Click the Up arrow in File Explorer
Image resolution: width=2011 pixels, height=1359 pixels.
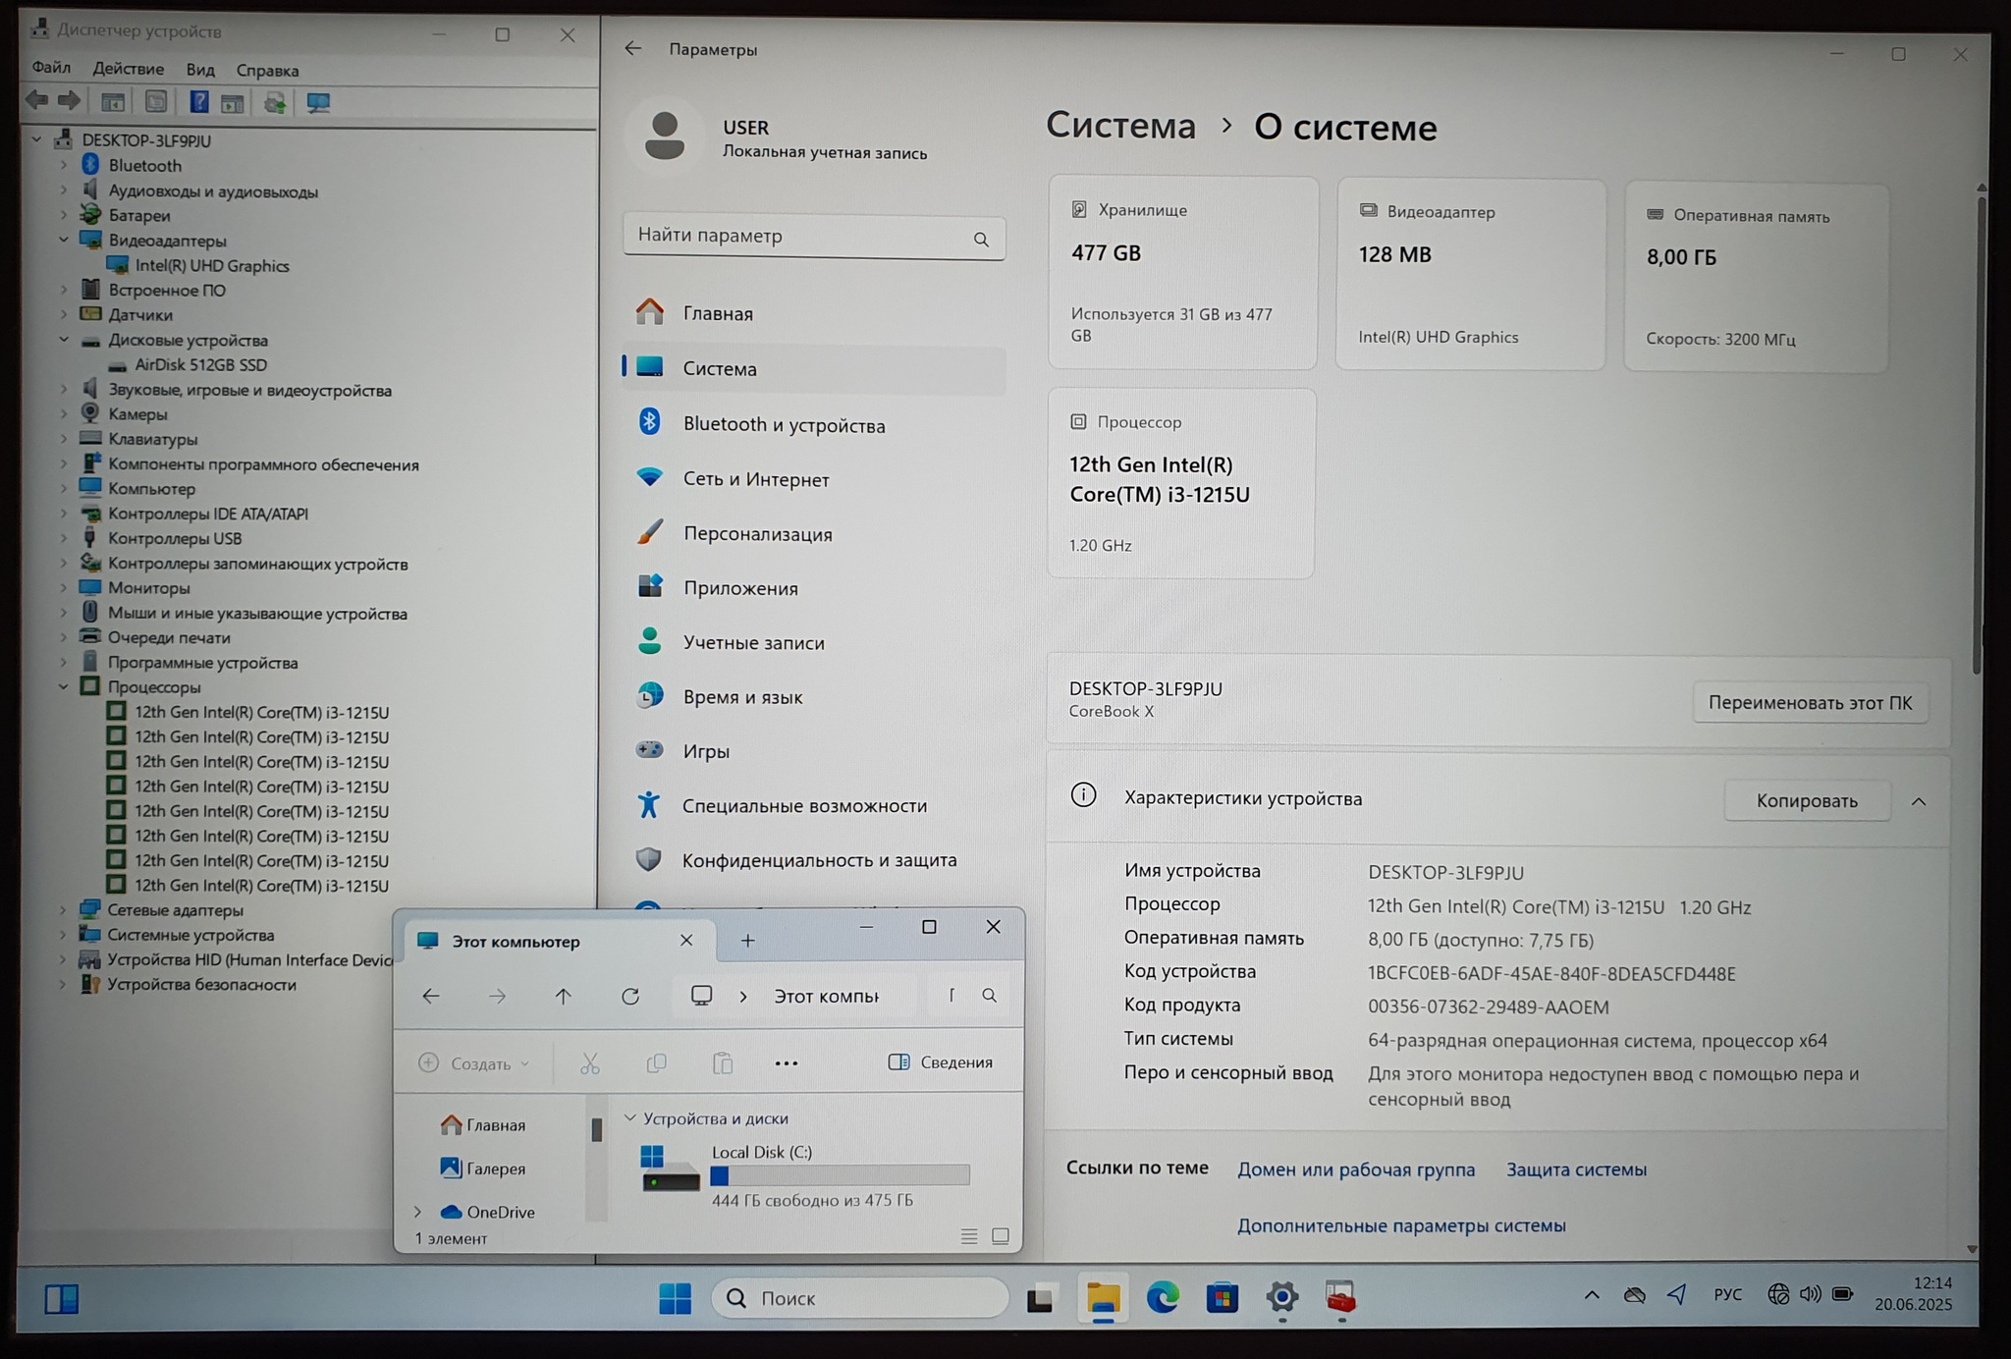(x=563, y=996)
